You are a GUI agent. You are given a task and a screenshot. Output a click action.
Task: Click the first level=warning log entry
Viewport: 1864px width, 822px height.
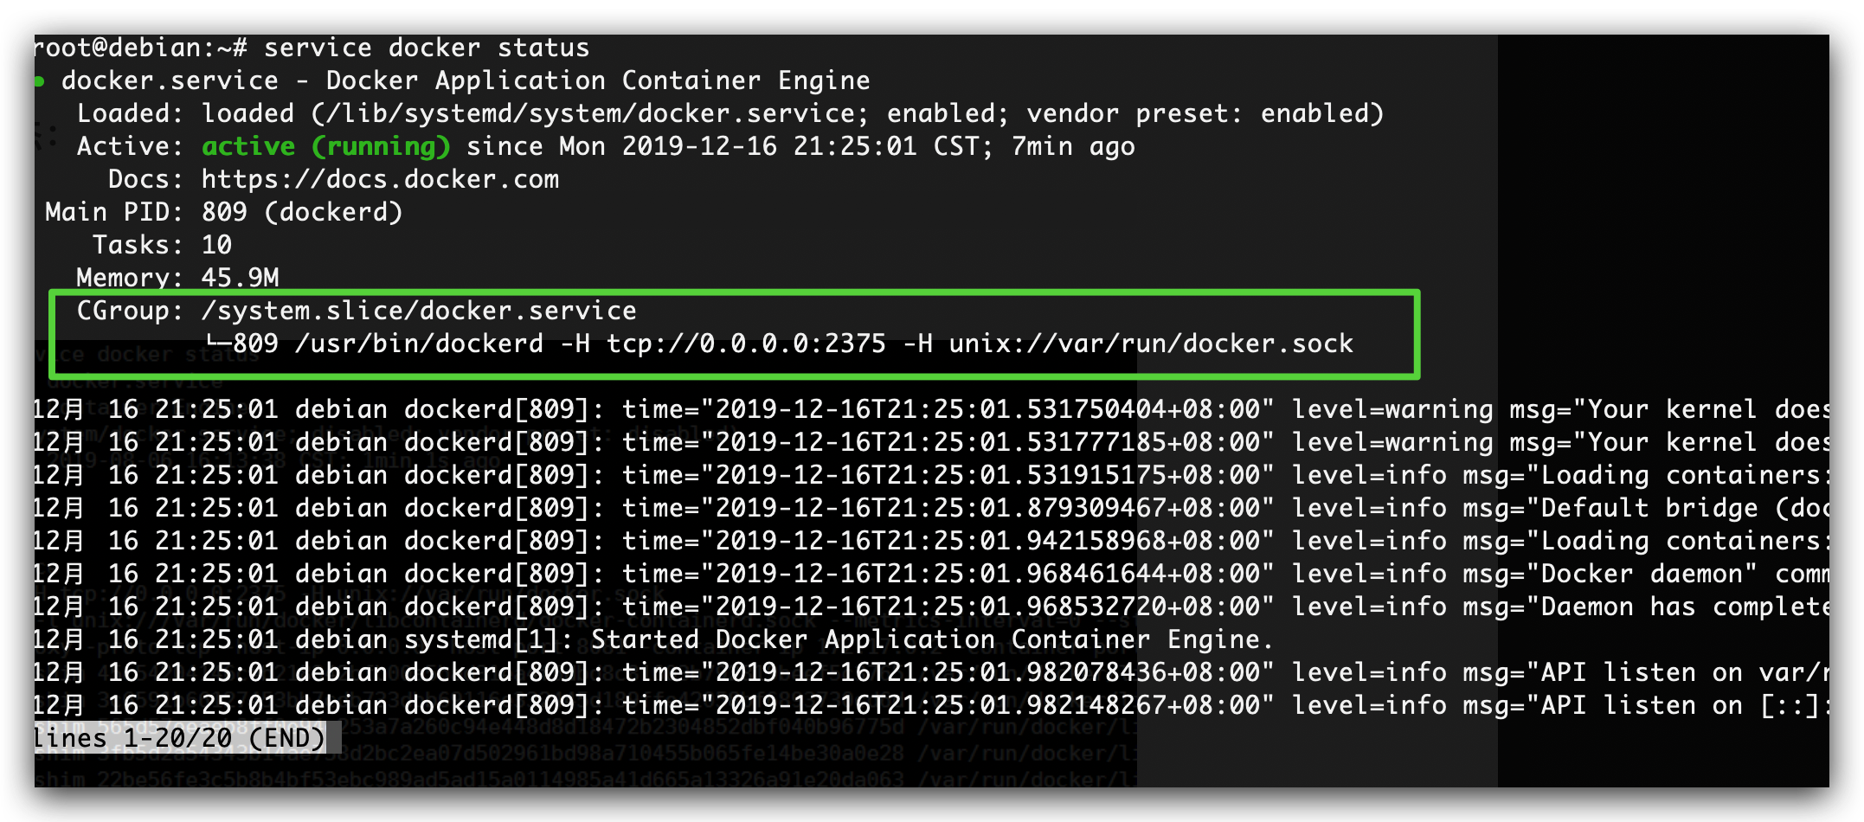[1392, 409]
